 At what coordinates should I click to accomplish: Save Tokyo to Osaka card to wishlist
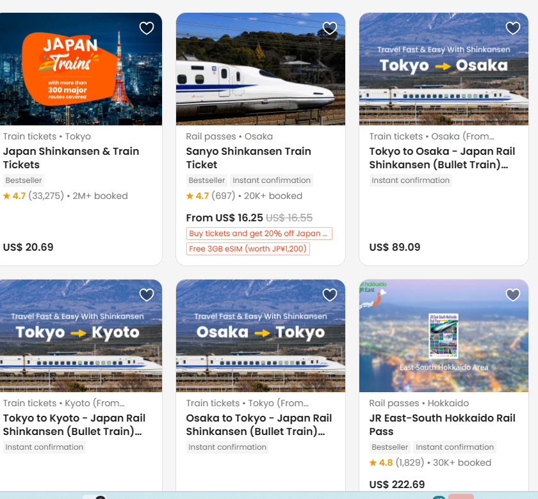pyautogui.click(x=513, y=28)
